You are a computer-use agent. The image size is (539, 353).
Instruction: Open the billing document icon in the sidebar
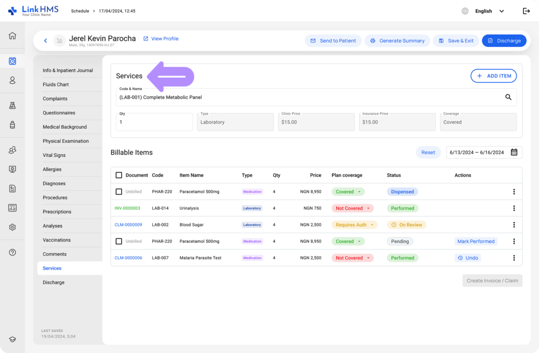pos(13,189)
